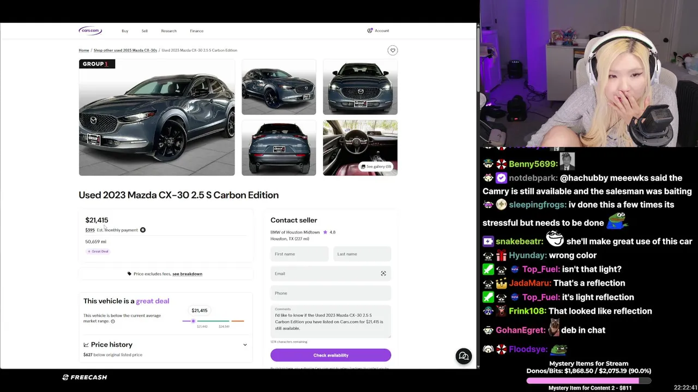Save the vehicle with the heart icon
This screenshot has height=392, width=698.
pyautogui.click(x=393, y=50)
